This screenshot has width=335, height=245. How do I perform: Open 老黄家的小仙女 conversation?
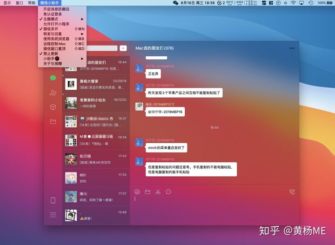[96, 103]
